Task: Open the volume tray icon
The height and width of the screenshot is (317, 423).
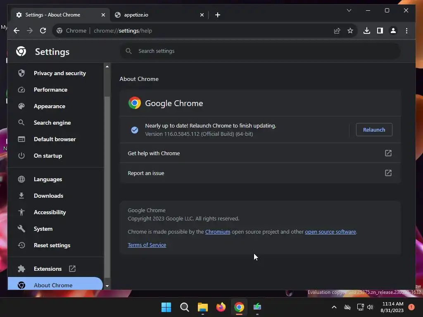Action: pos(370,307)
